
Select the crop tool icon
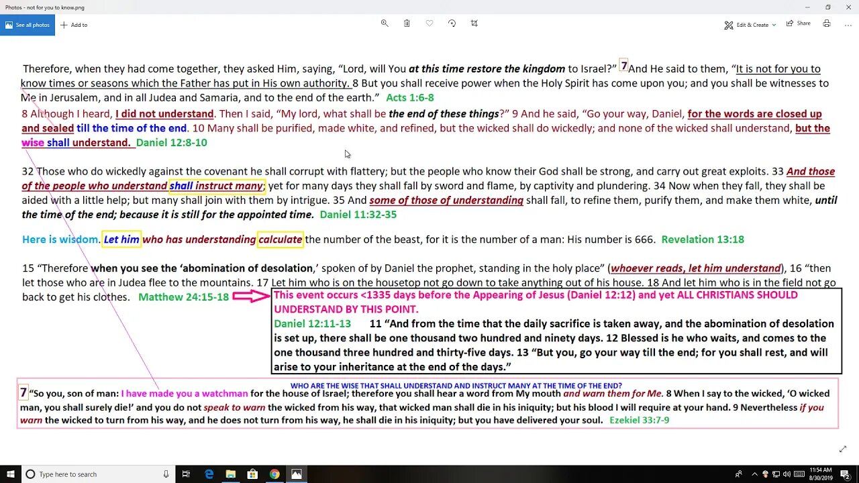click(474, 23)
